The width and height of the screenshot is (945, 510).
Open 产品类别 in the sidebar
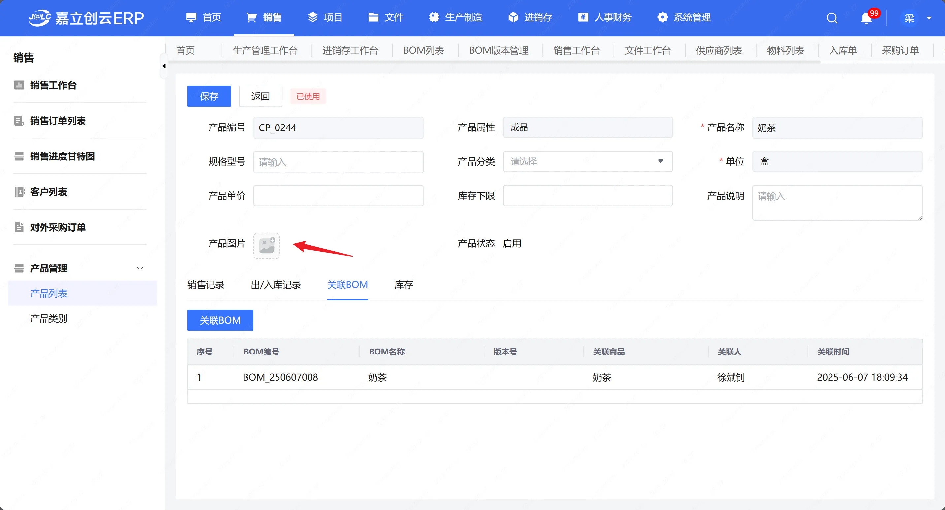[x=49, y=318]
